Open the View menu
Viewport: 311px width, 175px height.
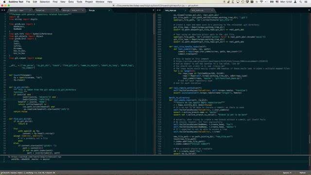coord(63,2)
